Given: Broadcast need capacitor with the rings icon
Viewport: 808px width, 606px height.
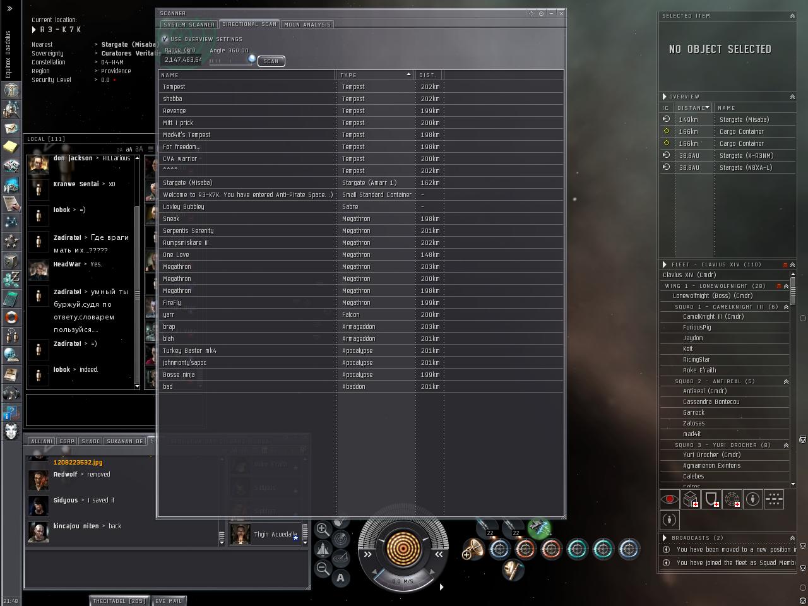Looking at the screenshot, I should (732, 499).
